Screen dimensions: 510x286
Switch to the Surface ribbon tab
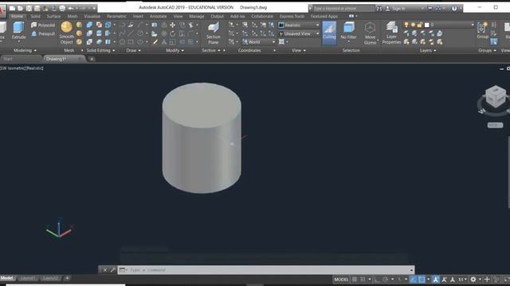coord(53,16)
